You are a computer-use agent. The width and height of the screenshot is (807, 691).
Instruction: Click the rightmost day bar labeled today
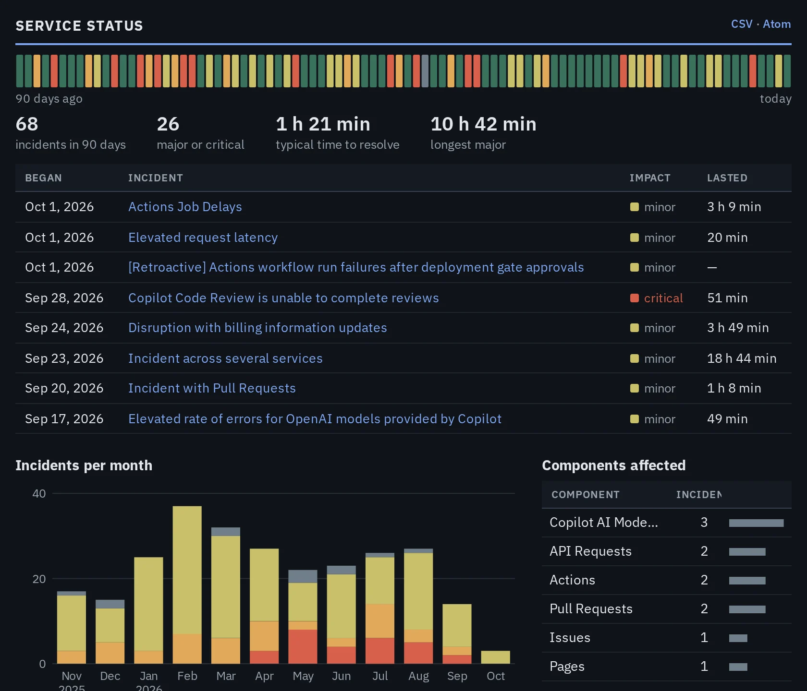point(787,71)
